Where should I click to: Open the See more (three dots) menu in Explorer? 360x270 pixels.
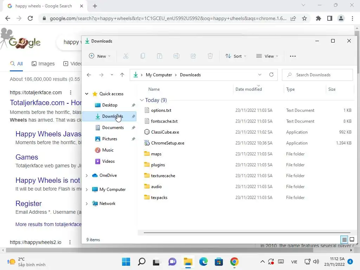tap(293, 56)
